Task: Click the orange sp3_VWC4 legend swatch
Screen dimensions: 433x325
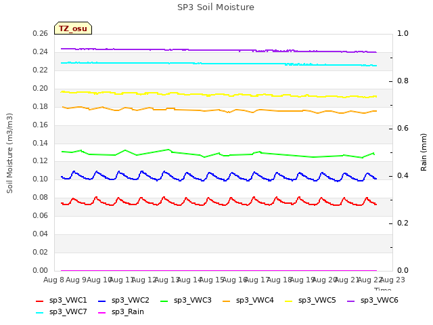Action: [x=227, y=301]
